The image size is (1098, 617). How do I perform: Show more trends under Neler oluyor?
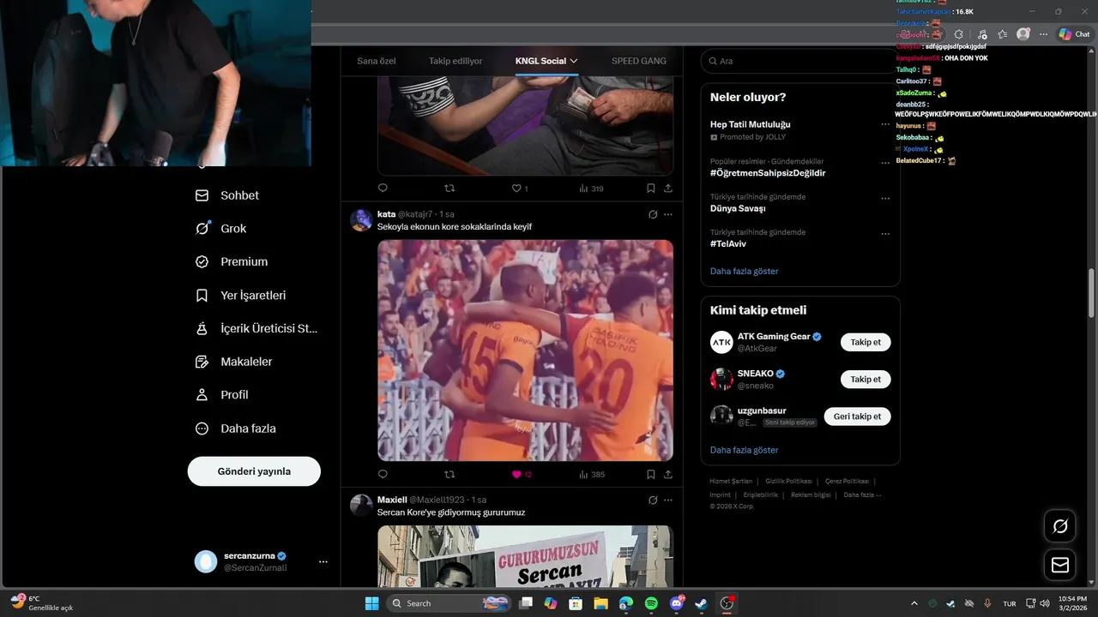click(x=745, y=271)
